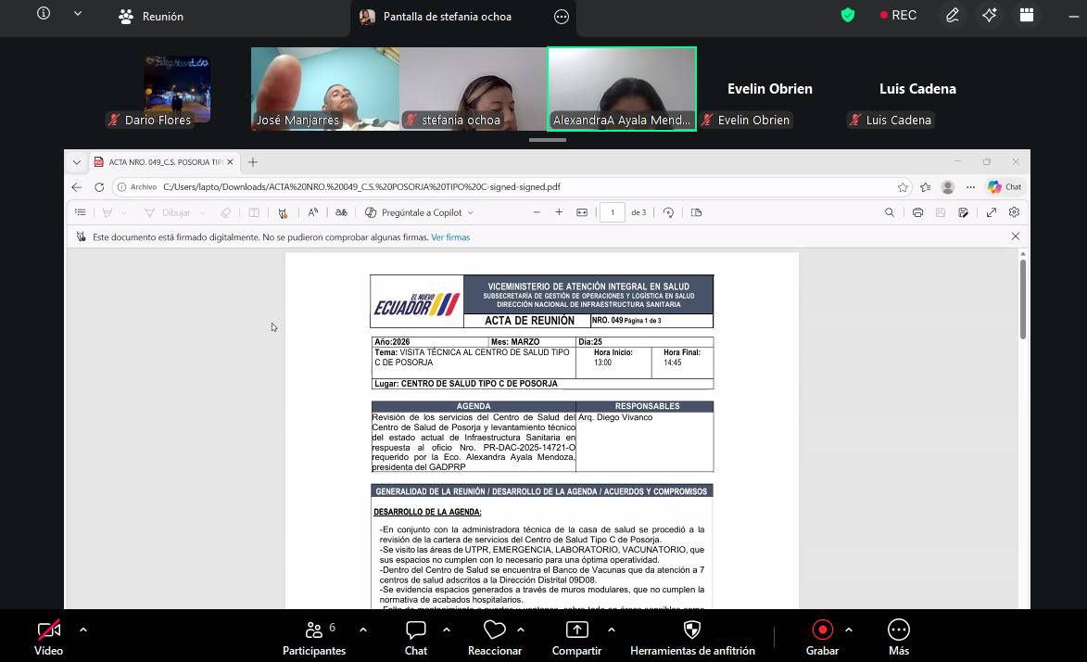This screenshot has height=662, width=1087.
Task: Click the REC recording indicator
Action: (x=898, y=16)
